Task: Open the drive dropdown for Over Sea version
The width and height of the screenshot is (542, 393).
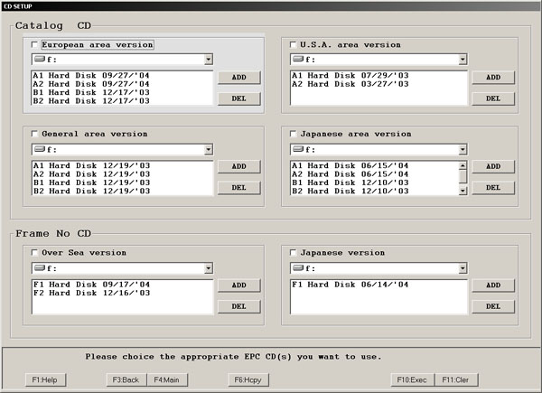Action: (x=208, y=268)
